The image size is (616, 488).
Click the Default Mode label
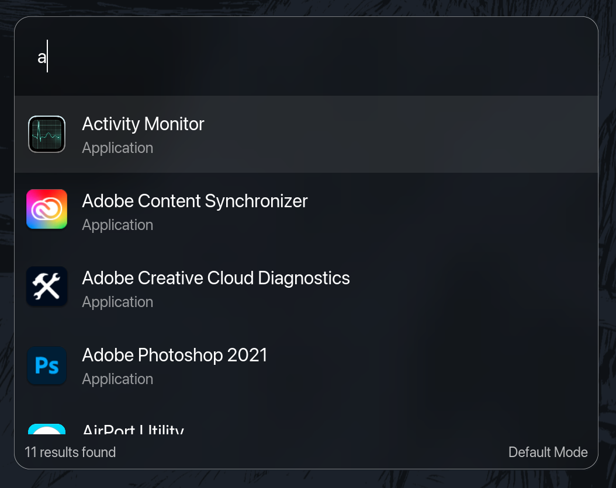pyautogui.click(x=548, y=452)
